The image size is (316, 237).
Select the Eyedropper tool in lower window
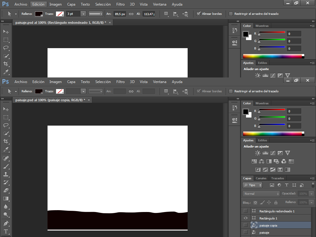(6, 149)
